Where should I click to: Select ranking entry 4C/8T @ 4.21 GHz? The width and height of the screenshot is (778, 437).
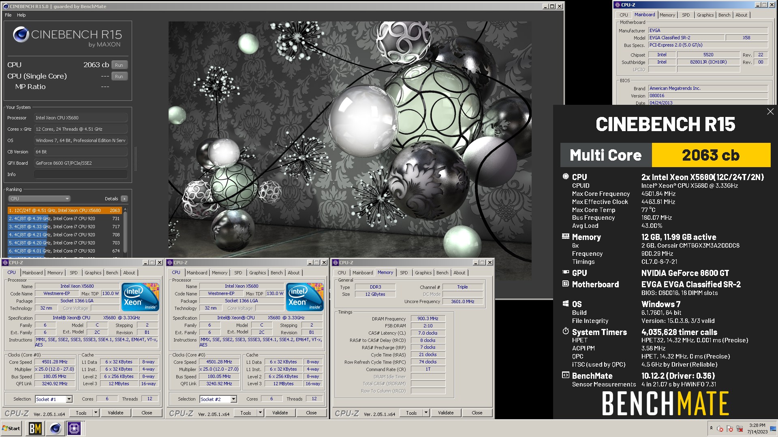(x=64, y=235)
